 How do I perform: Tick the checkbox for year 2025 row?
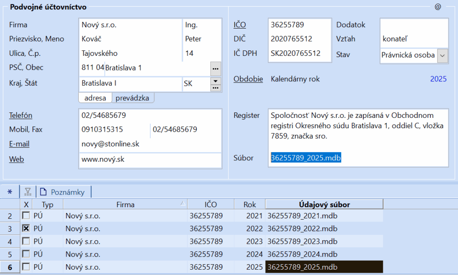pos(26,267)
